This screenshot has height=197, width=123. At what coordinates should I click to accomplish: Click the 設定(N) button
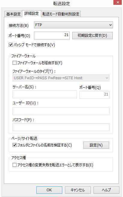(96, 145)
